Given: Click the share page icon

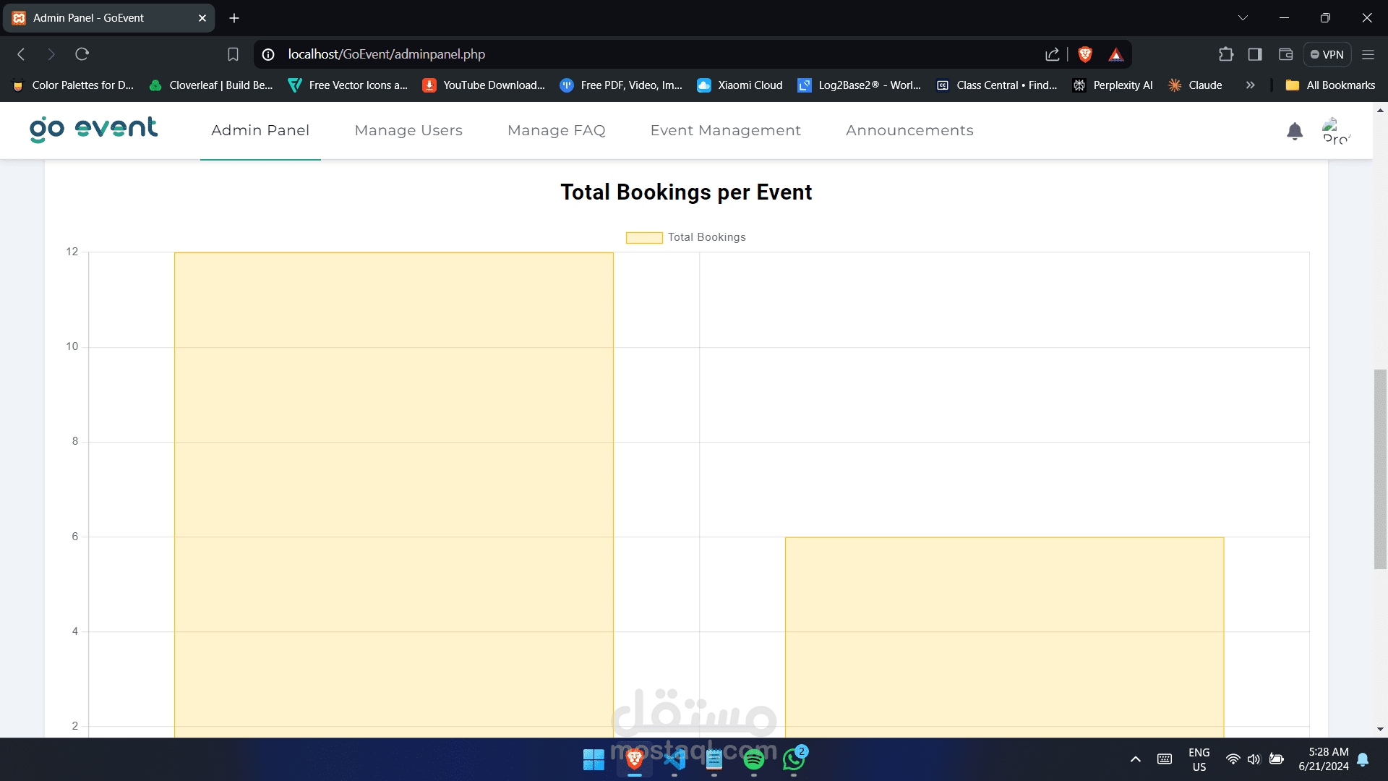Looking at the screenshot, I should pos(1052,54).
